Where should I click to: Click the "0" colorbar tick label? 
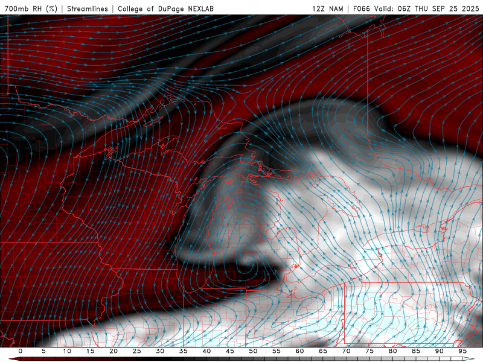[21, 351]
